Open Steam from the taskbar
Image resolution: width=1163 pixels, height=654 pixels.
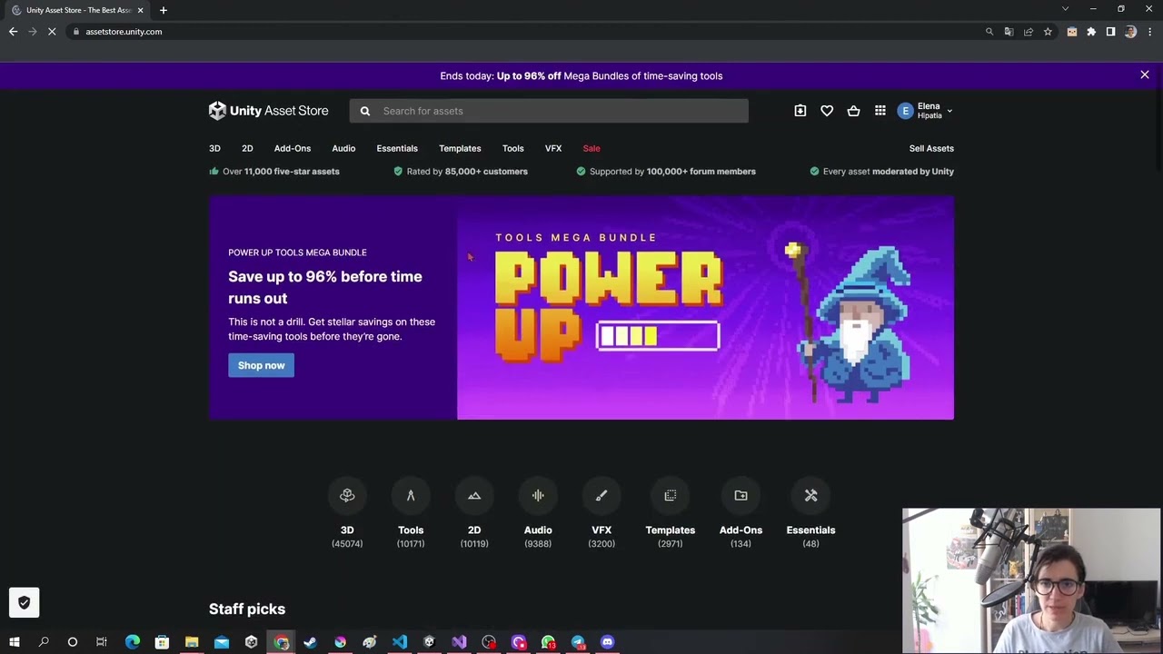[311, 642]
